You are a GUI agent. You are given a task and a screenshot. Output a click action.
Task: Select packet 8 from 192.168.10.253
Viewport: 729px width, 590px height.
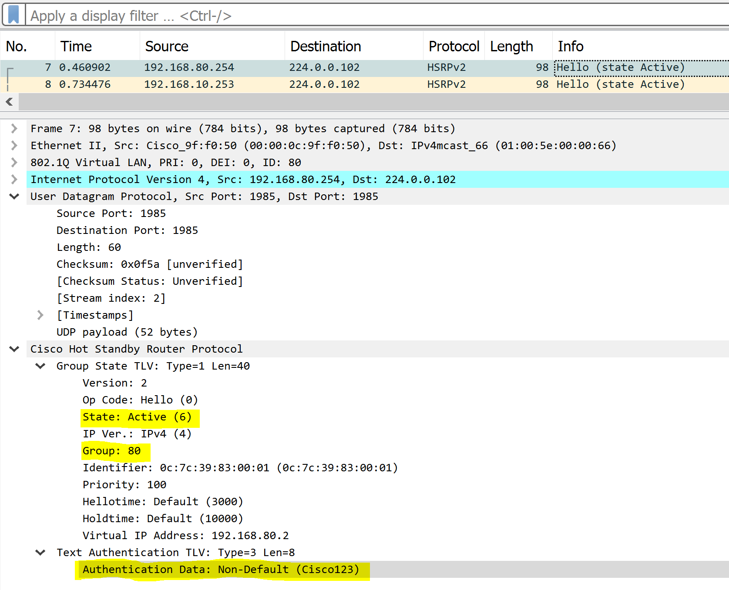coord(365,84)
